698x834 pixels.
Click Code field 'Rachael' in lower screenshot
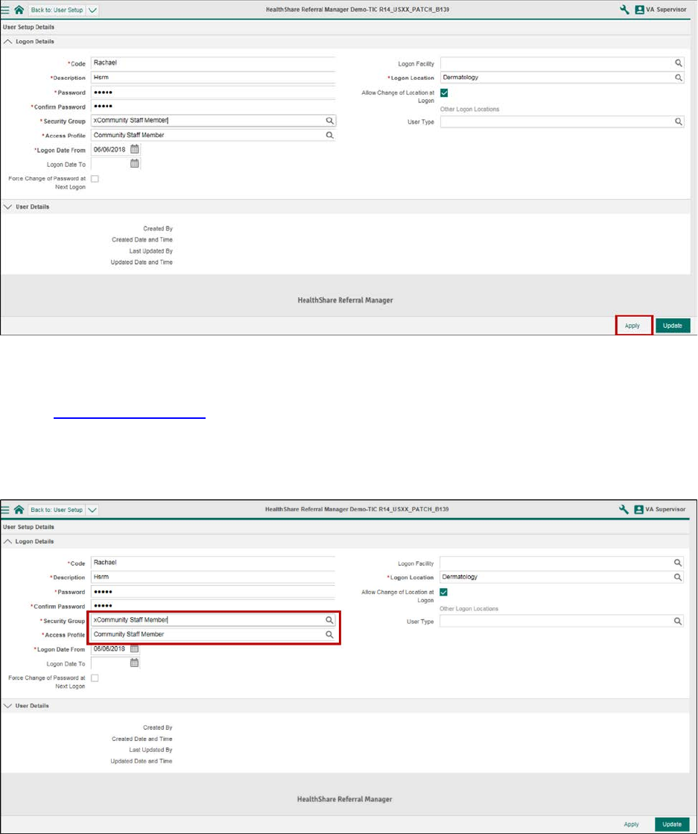click(213, 563)
